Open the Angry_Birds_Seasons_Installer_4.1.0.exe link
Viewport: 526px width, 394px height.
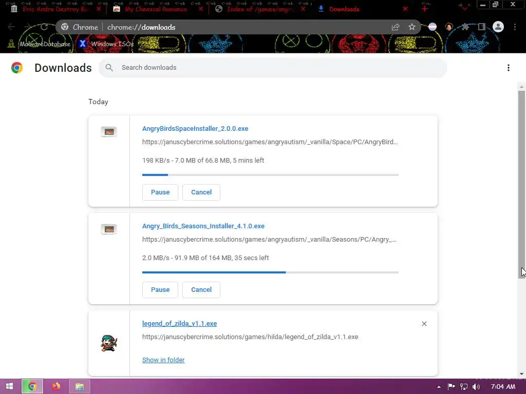(203, 226)
